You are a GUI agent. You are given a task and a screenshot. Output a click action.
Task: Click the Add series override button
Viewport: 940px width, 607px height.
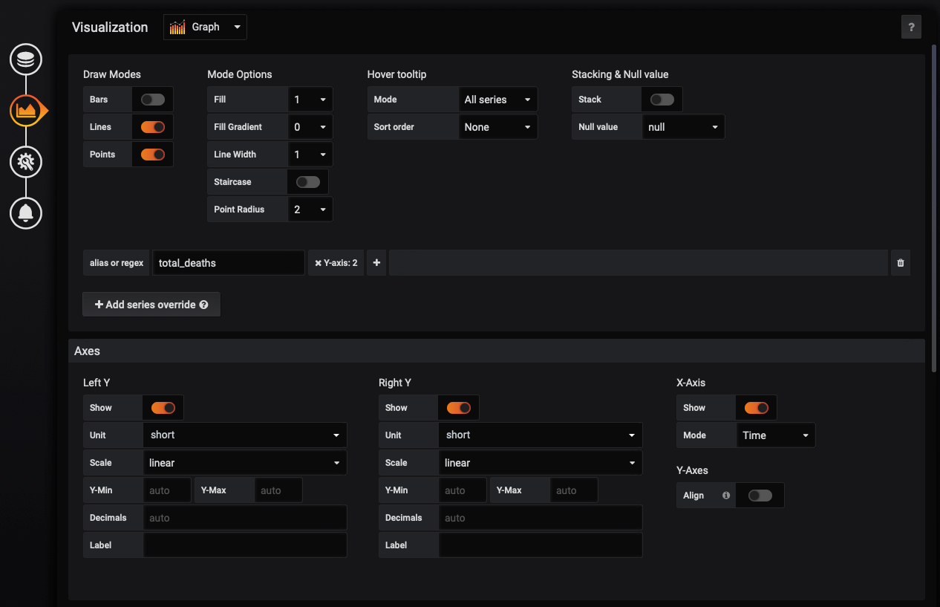(x=151, y=305)
